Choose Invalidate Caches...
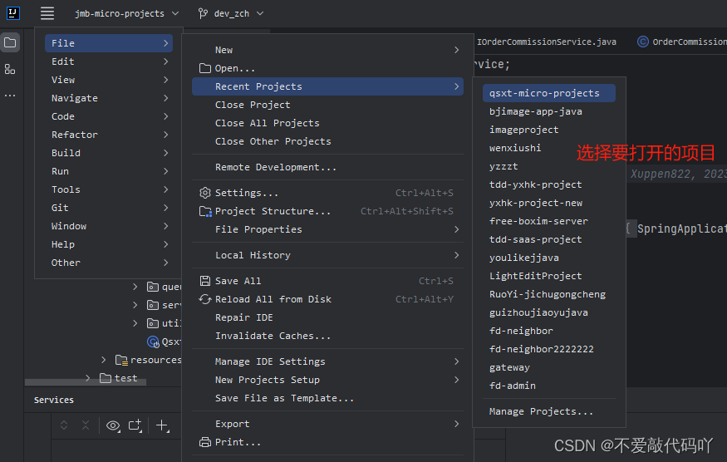727x462 pixels. (x=328, y=336)
